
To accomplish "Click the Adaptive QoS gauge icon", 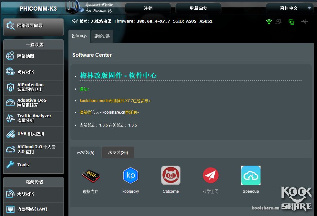I will point(10,103).
